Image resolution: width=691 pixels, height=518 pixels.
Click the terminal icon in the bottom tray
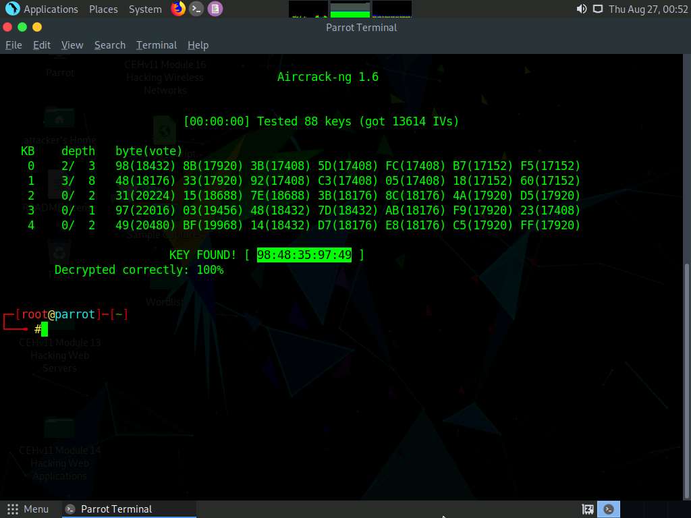tap(608, 509)
